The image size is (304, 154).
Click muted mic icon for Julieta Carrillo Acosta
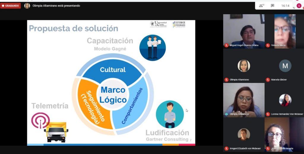pos(268,148)
